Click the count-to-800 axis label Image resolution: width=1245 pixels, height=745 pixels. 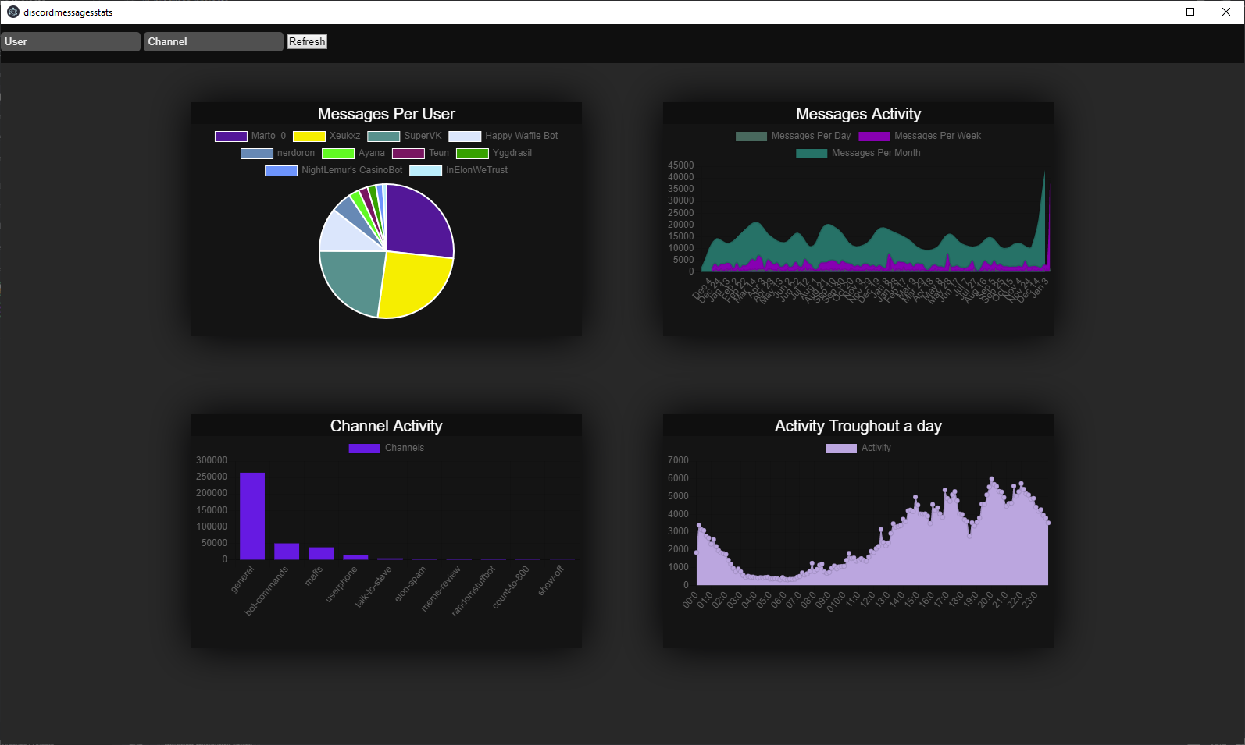[511, 587]
